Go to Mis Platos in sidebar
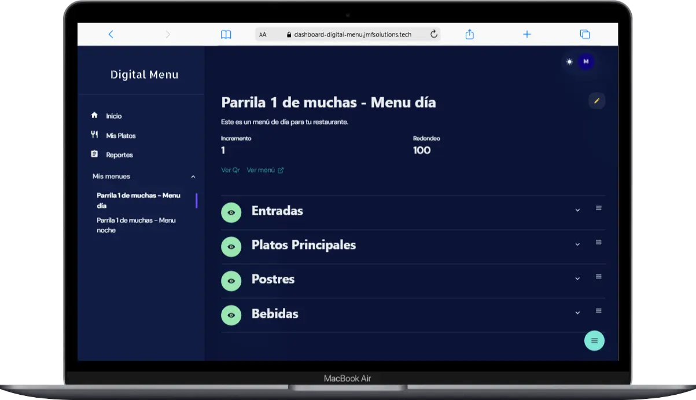This screenshot has height=400, width=696. click(120, 135)
